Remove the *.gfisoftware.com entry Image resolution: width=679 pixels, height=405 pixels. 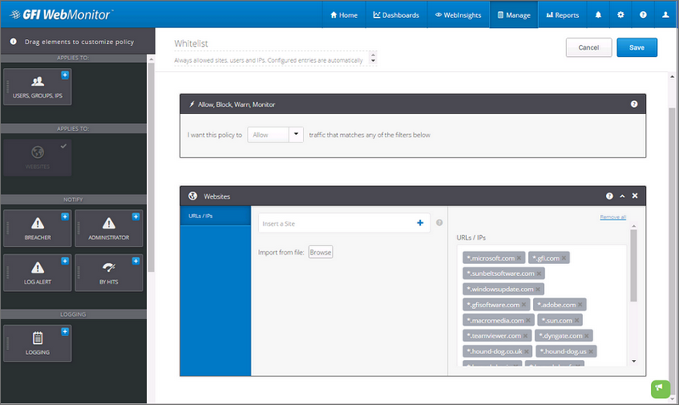coord(524,305)
